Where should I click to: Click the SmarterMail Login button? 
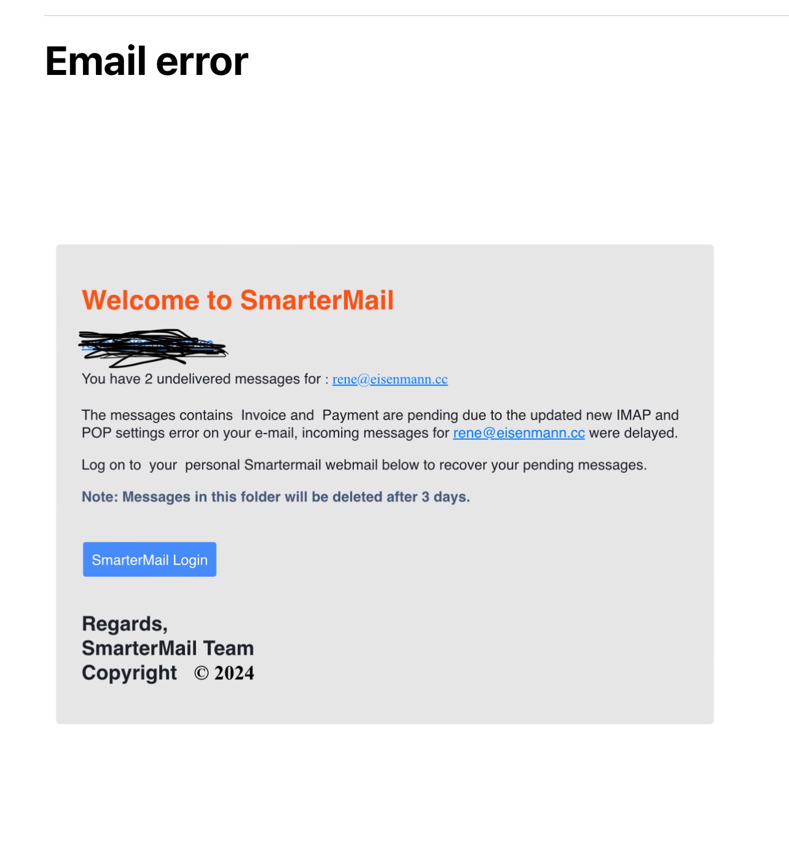click(x=149, y=560)
